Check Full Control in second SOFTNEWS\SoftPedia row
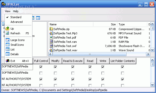The height and width of the screenshot is (93, 156). (x=41, y=73)
